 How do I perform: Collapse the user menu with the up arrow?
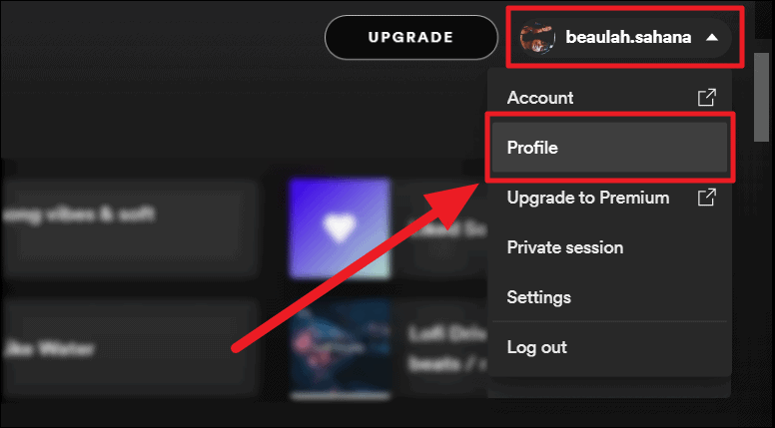tap(712, 37)
